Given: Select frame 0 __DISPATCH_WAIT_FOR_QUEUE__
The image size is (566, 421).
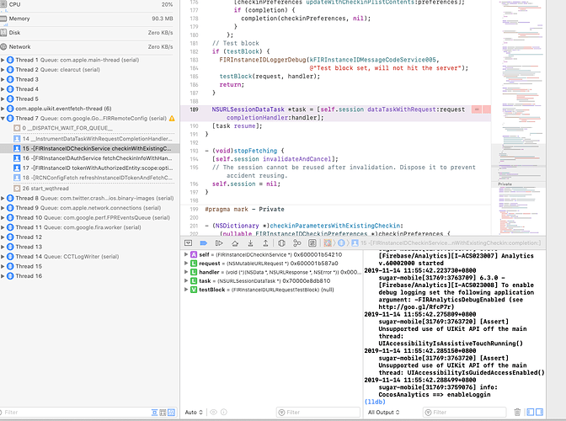Looking at the screenshot, I should (89, 128).
